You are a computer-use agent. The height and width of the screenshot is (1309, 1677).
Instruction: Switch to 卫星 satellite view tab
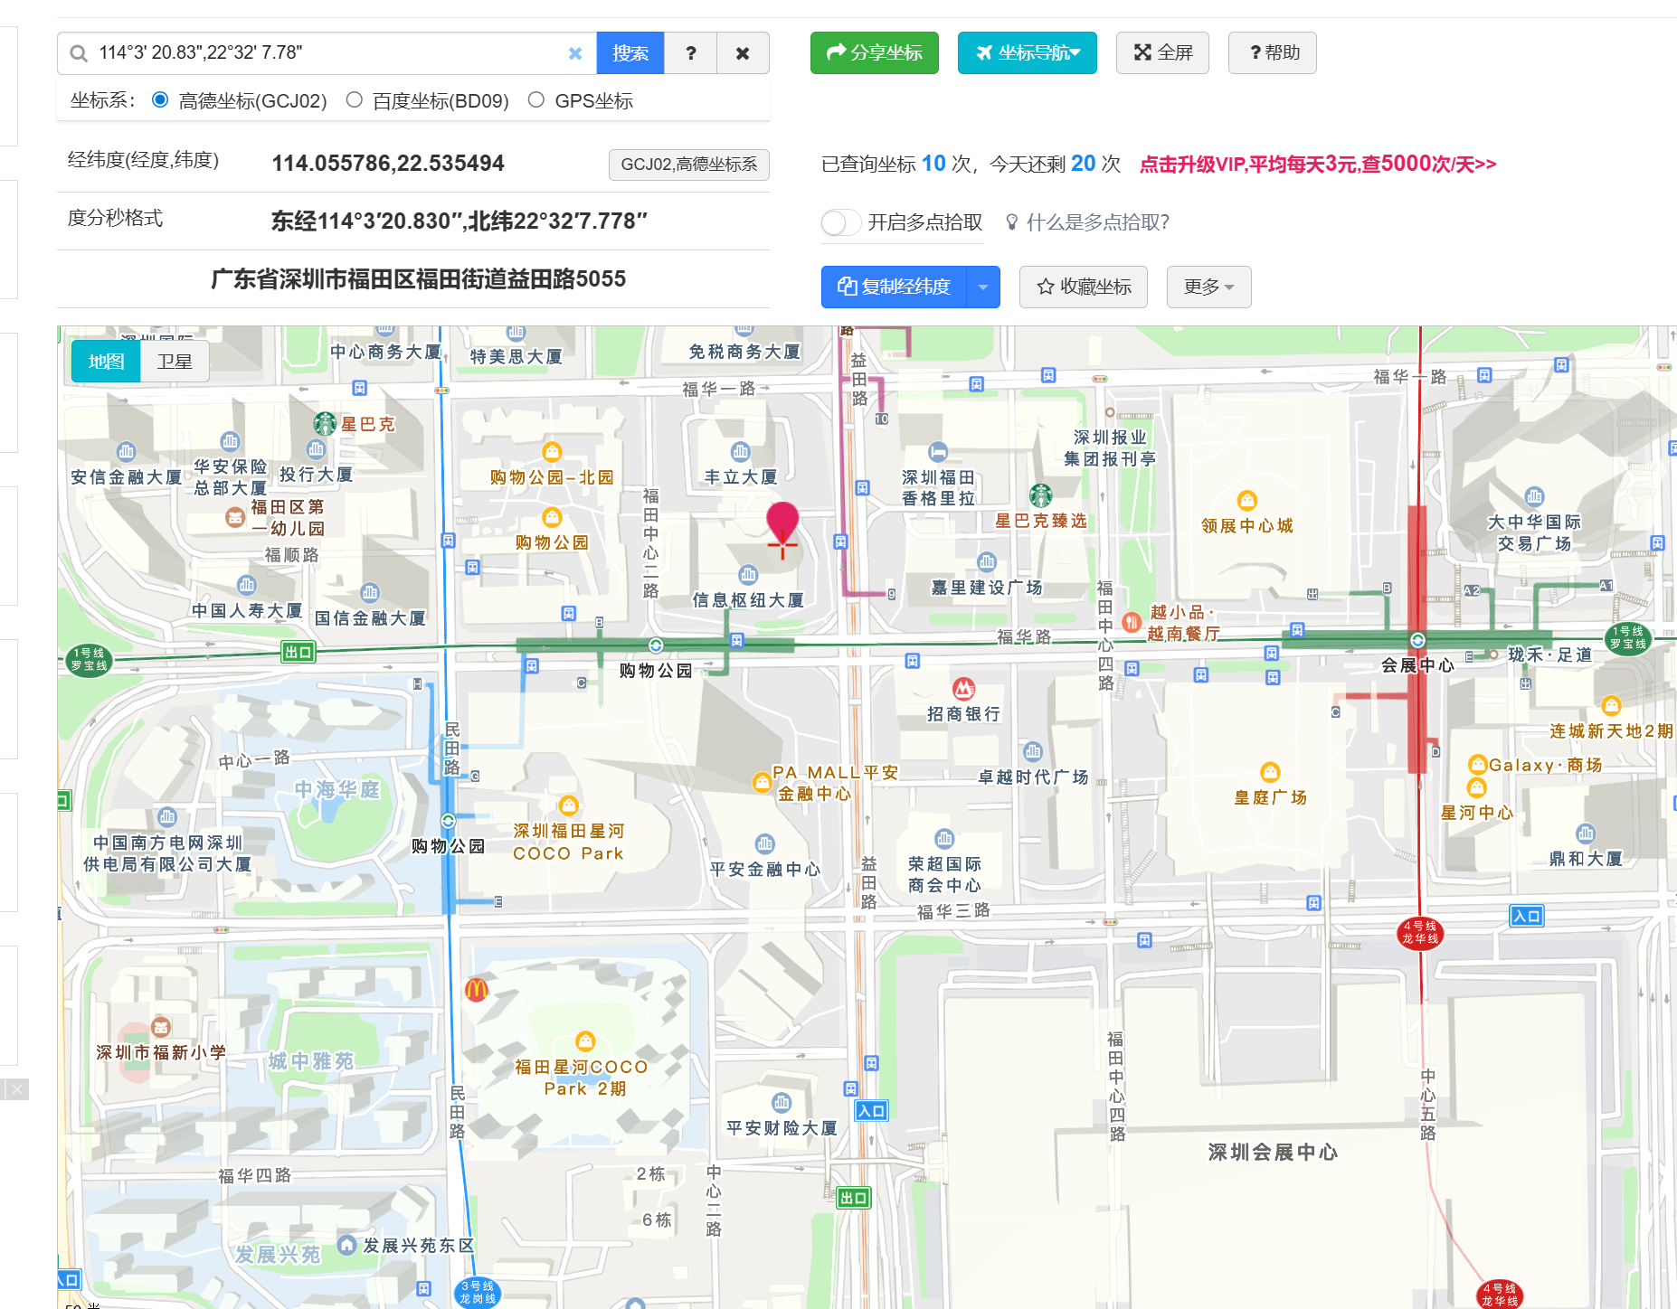(x=175, y=362)
